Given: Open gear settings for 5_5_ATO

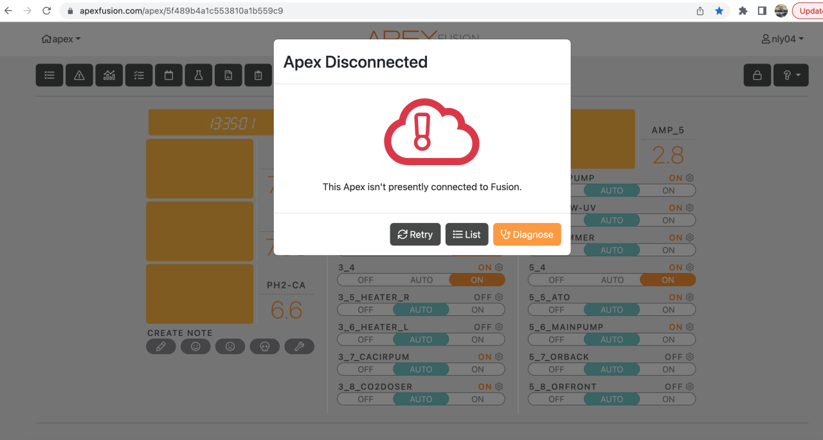Looking at the screenshot, I should click(690, 297).
